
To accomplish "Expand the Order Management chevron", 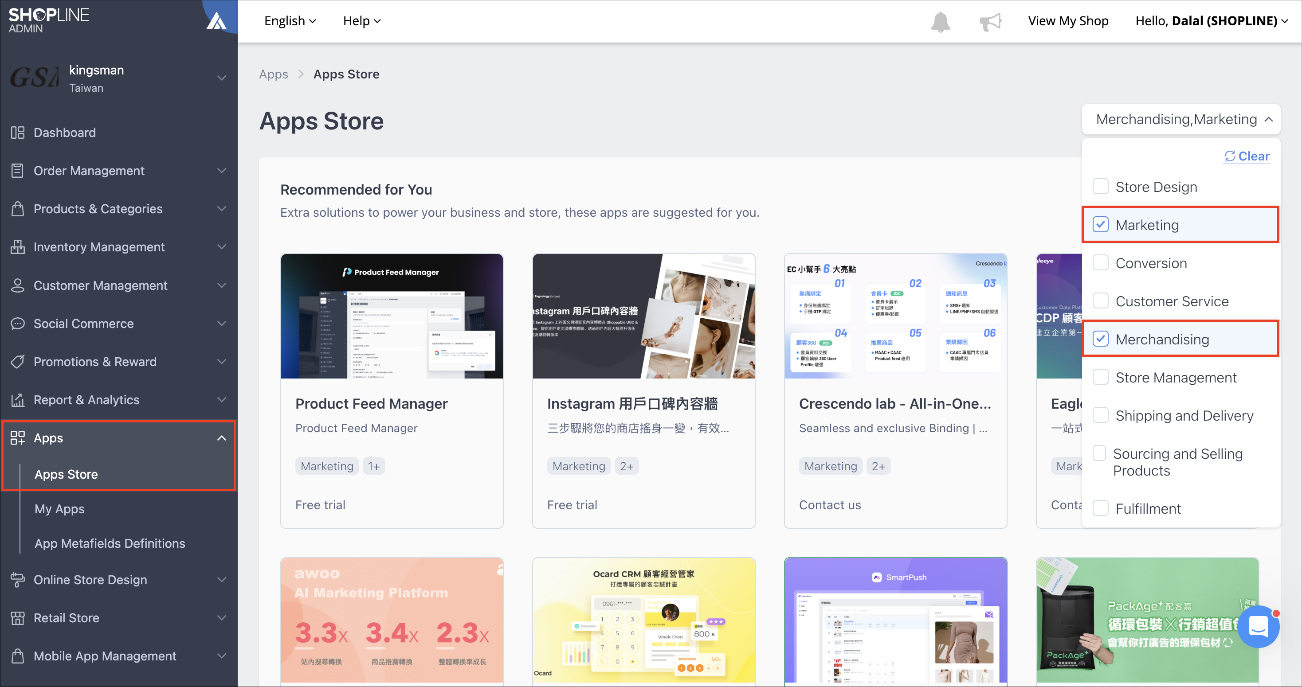I will (221, 171).
